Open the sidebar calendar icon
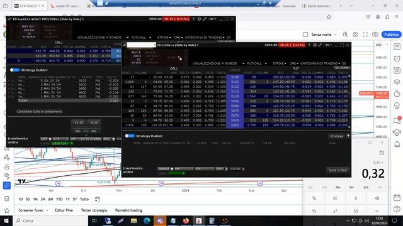 397,198
